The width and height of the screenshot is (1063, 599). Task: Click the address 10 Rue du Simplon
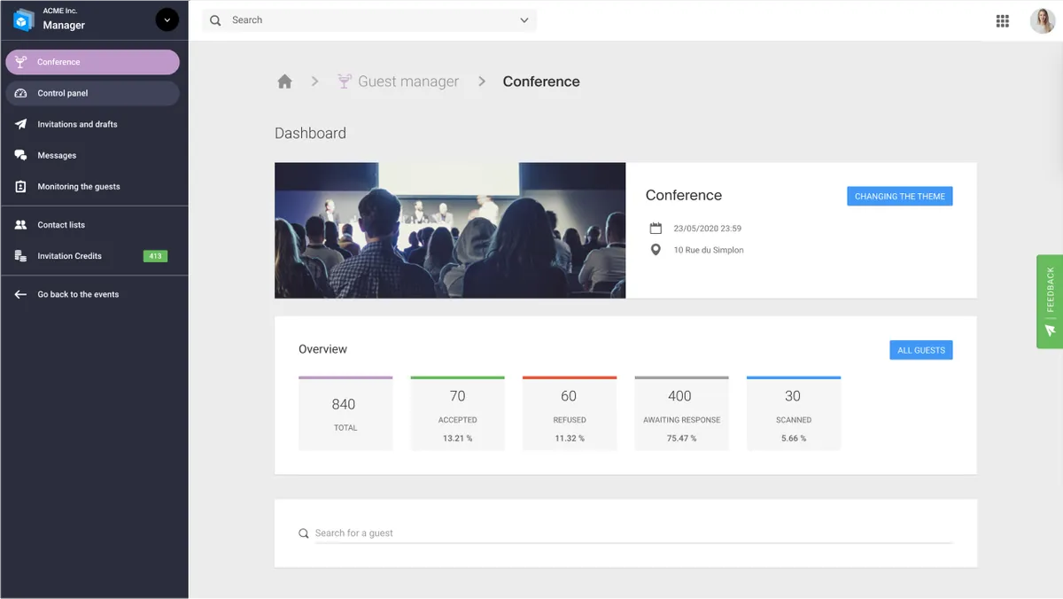pyautogui.click(x=709, y=251)
